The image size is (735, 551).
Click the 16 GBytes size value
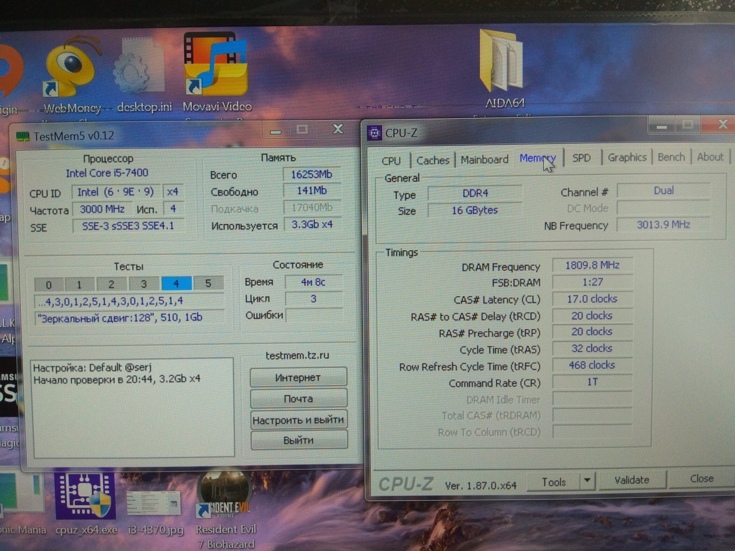[475, 210]
